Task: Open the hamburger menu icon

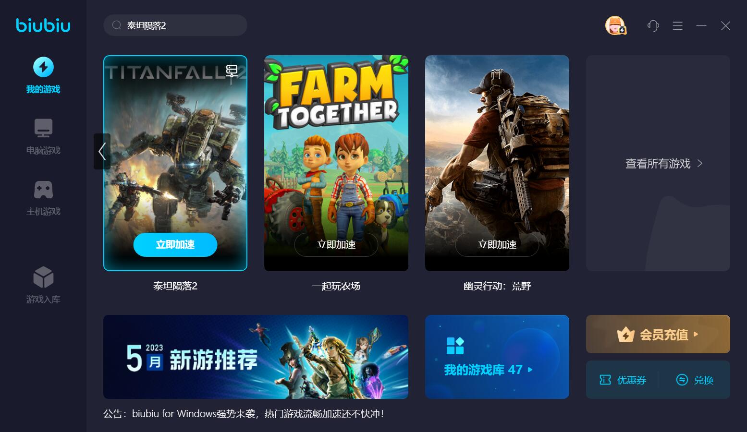Action: pyautogui.click(x=677, y=25)
